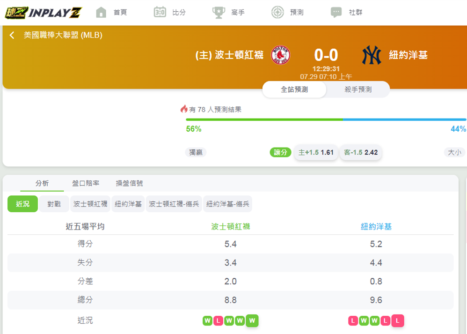
Task: Click the INPLAYZ logo
Action: (x=43, y=13)
